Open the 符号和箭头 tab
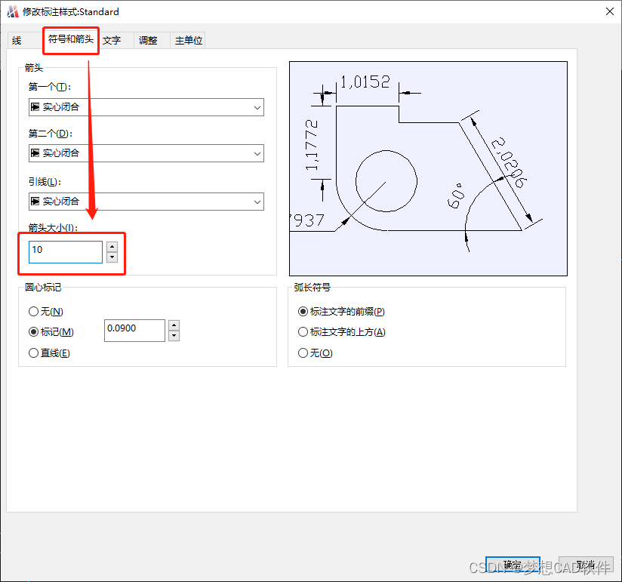The image size is (622, 582). 71,40
